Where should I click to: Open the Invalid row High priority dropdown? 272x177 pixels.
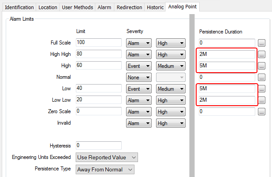click(x=170, y=123)
